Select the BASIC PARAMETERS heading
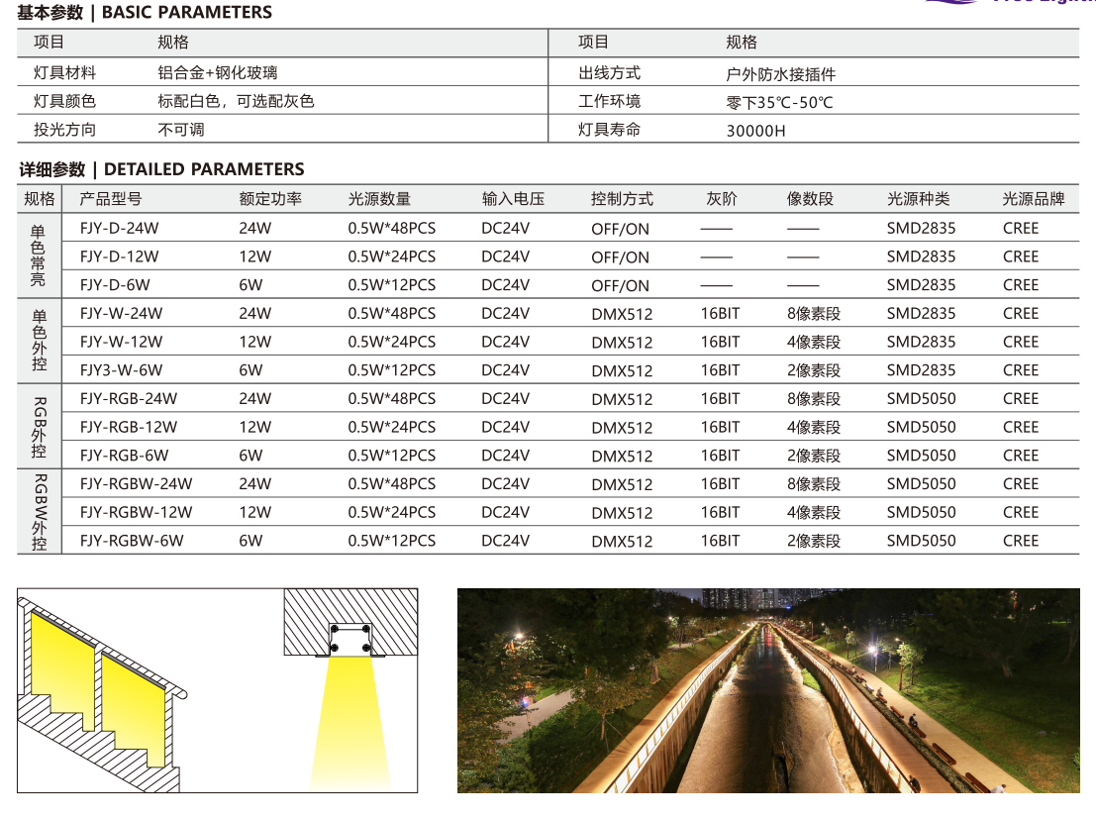The width and height of the screenshot is (1096, 818). coord(145,13)
